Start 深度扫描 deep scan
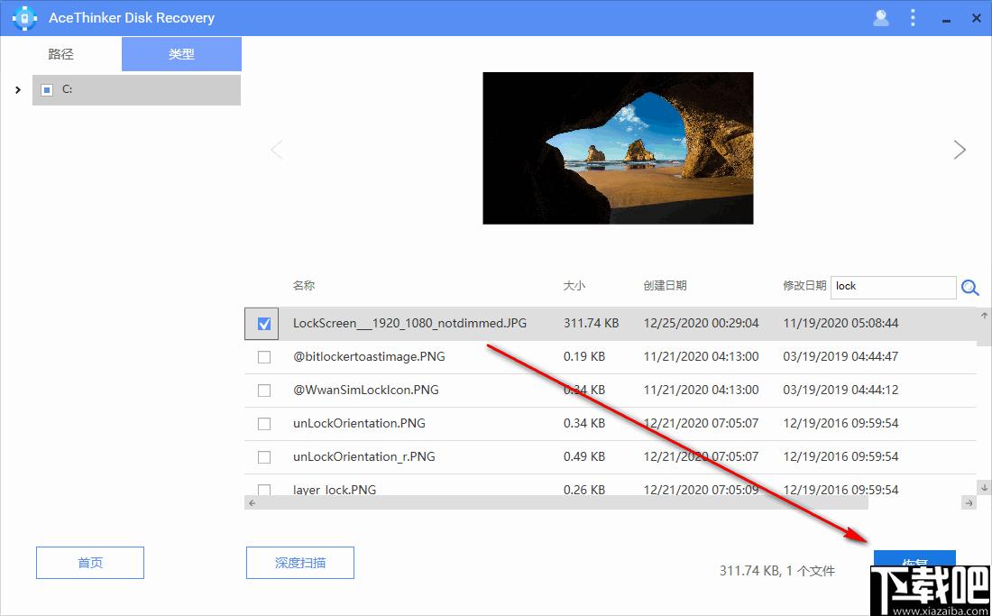This screenshot has height=616, width=992. click(300, 563)
